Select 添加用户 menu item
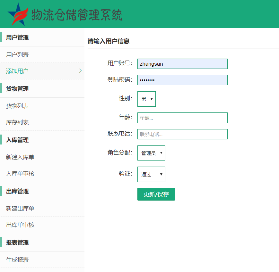Screen dimensions: 279x272 click(42, 71)
